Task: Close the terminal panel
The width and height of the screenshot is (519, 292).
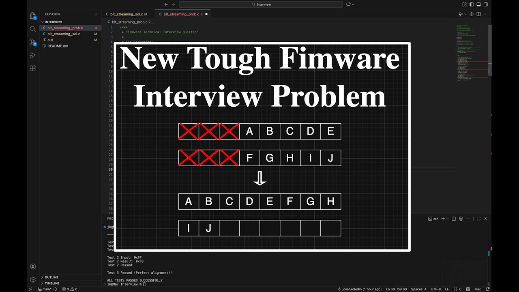Action: click(x=485, y=219)
